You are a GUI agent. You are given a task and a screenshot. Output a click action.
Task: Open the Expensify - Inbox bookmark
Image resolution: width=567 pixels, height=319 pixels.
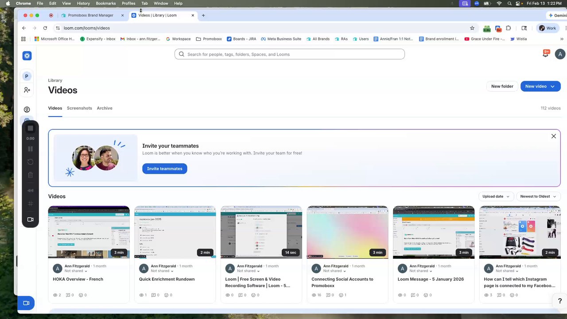pyautogui.click(x=98, y=39)
